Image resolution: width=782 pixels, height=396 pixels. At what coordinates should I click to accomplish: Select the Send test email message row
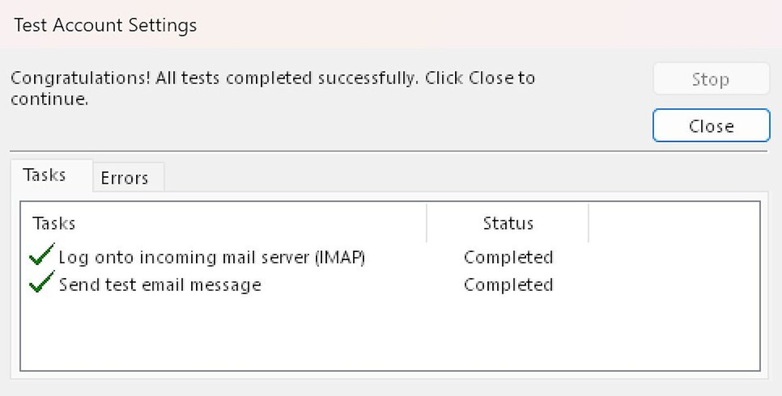[160, 284]
